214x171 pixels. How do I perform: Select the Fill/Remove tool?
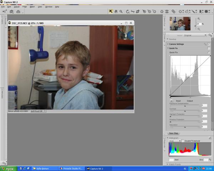207,12
